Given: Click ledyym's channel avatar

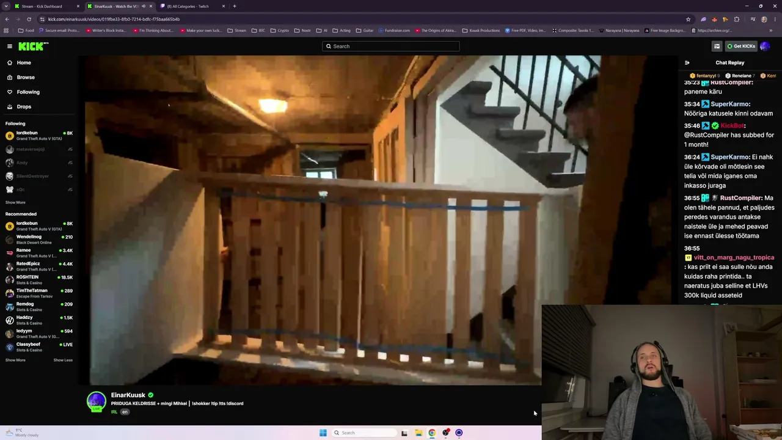Looking at the screenshot, I should (x=10, y=334).
